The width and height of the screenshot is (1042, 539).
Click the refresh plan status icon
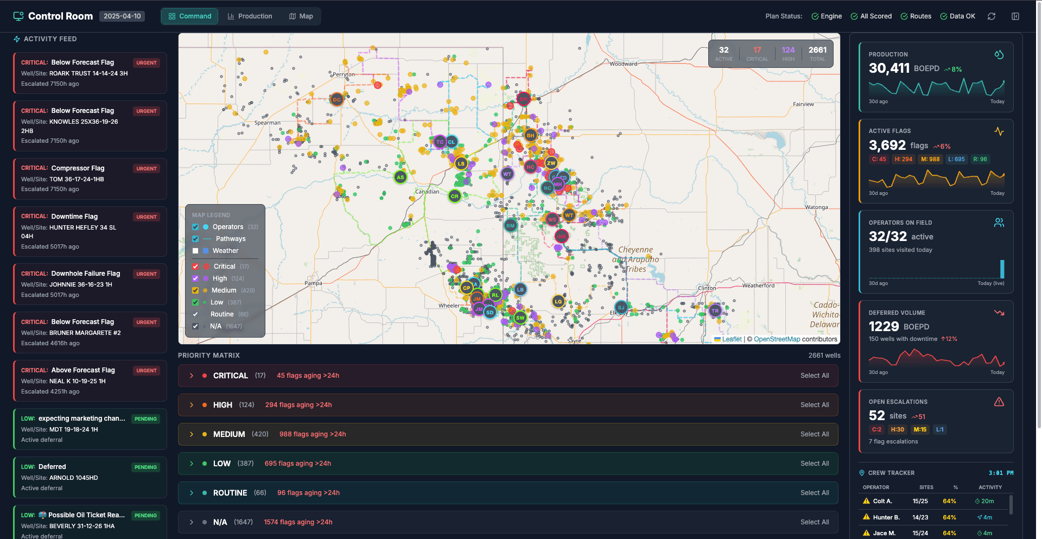click(x=992, y=16)
